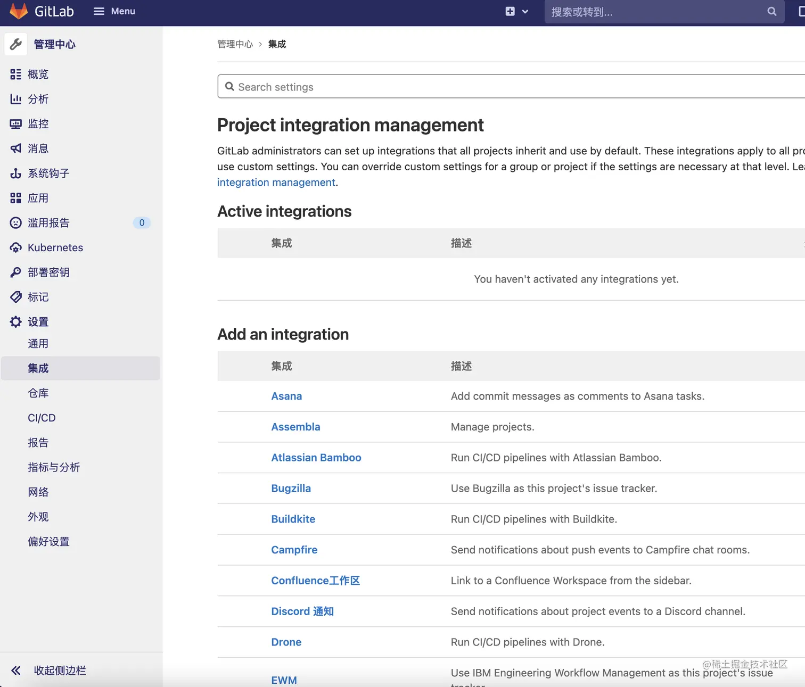Click the abuse reports count badge 0
The height and width of the screenshot is (687, 805).
tap(142, 222)
